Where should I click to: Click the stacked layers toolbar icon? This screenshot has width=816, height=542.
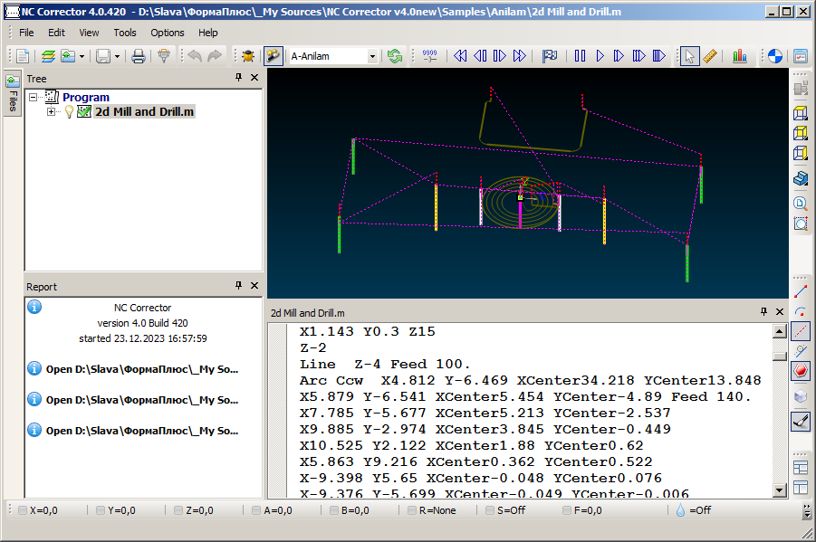48,56
